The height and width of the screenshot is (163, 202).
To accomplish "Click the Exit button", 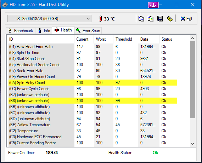I will tap(186, 19).
